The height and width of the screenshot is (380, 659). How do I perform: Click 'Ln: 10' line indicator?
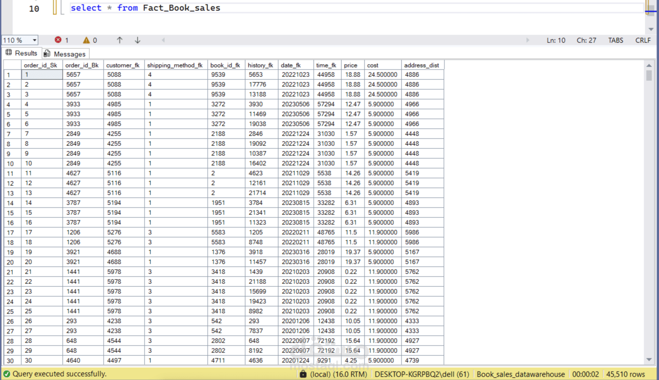556,40
